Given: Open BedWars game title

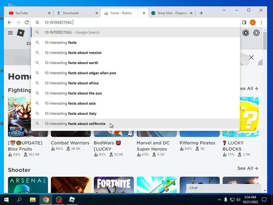Looking at the screenshot, I should point(107,146).
